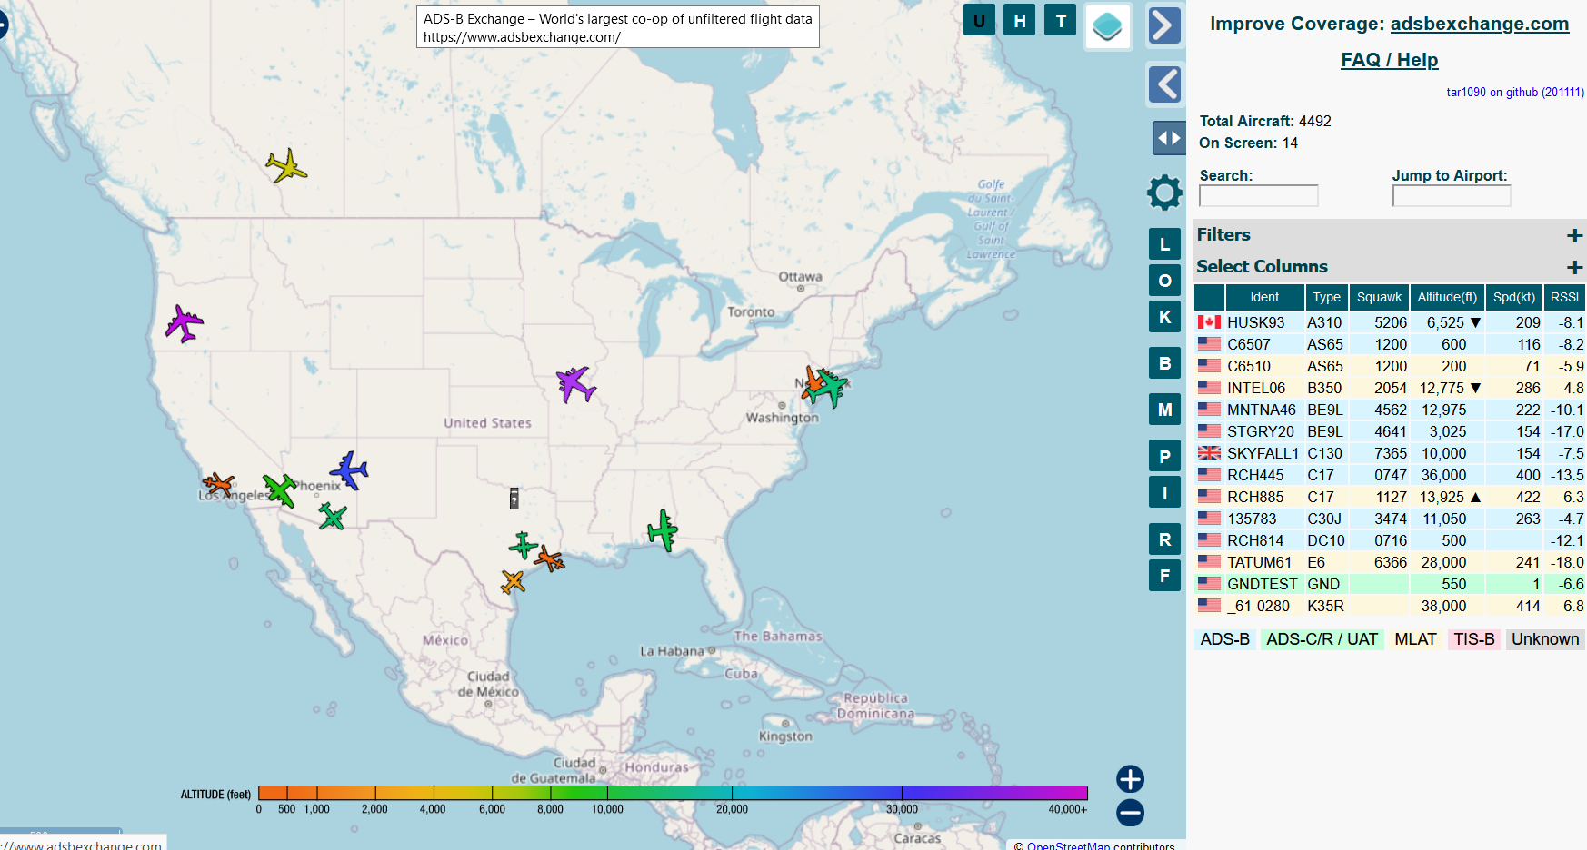Select the orange aircraft on Texas coast

(549, 558)
